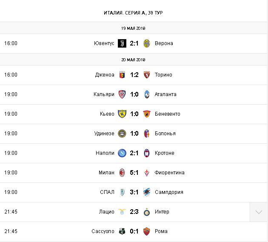Screen dimensions: 268x242
Task: Click the Juventus club logo
Action: pos(122,43)
